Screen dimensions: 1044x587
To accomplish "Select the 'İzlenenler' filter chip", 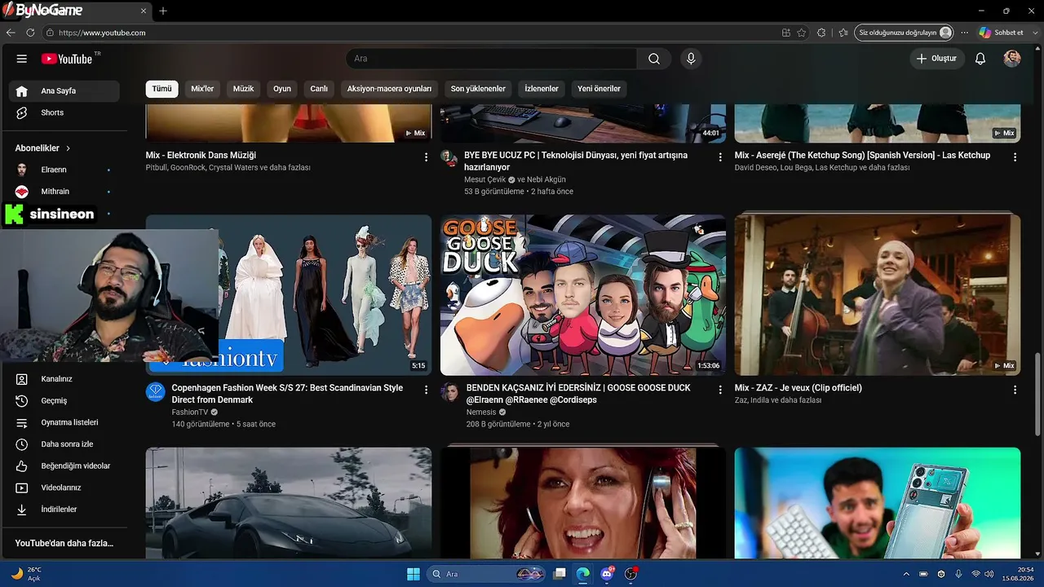I will pyautogui.click(x=542, y=89).
